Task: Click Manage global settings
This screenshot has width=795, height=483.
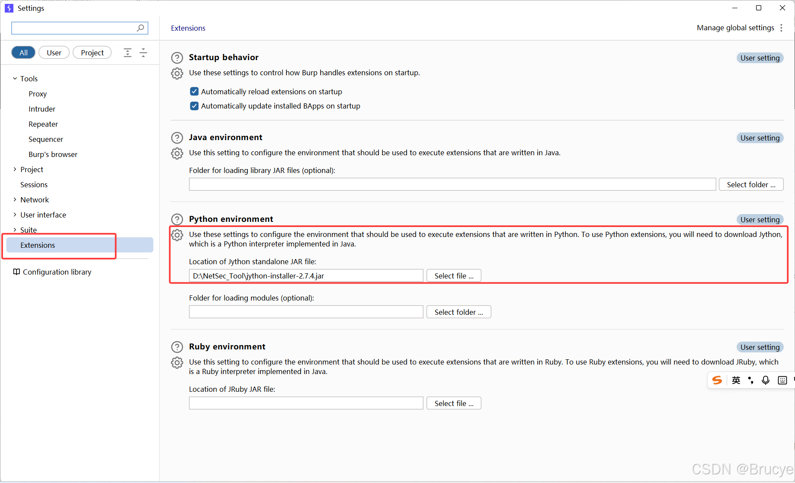Action: 735,28
